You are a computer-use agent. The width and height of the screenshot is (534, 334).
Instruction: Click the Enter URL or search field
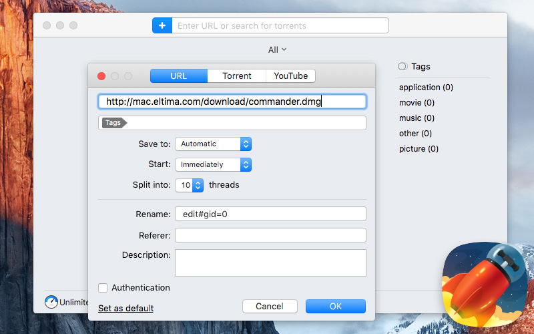(280, 25)
